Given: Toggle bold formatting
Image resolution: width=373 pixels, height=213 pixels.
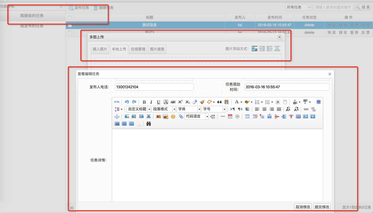Looking at the screenshot, I should pyautogui.click(x=144, y=102).
